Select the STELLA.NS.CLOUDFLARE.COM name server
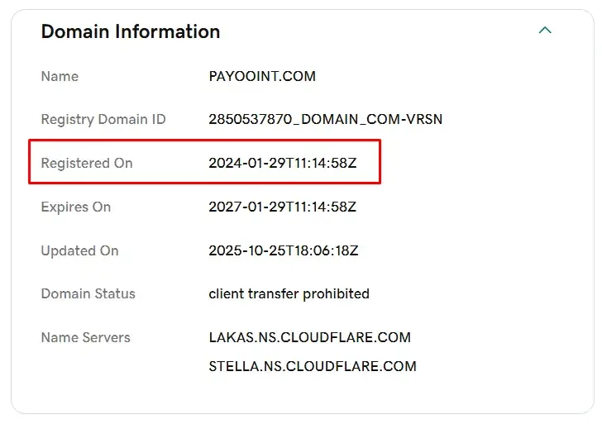 [x=313, y=366]
